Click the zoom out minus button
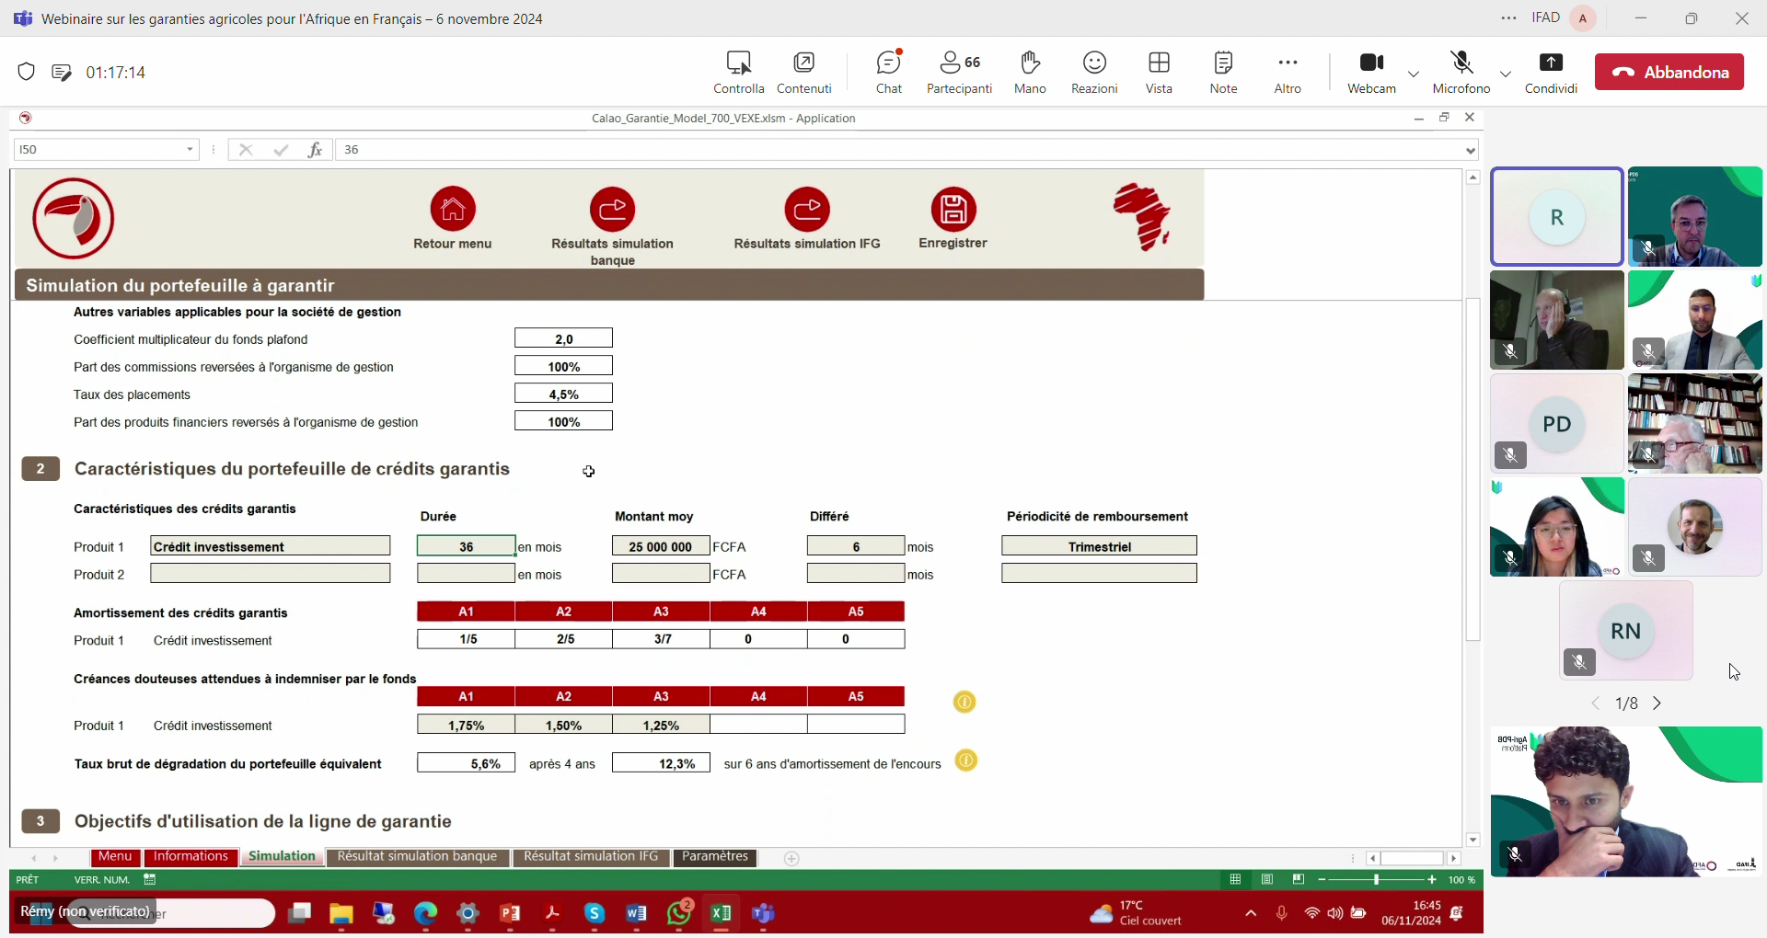 point(1322,880)
